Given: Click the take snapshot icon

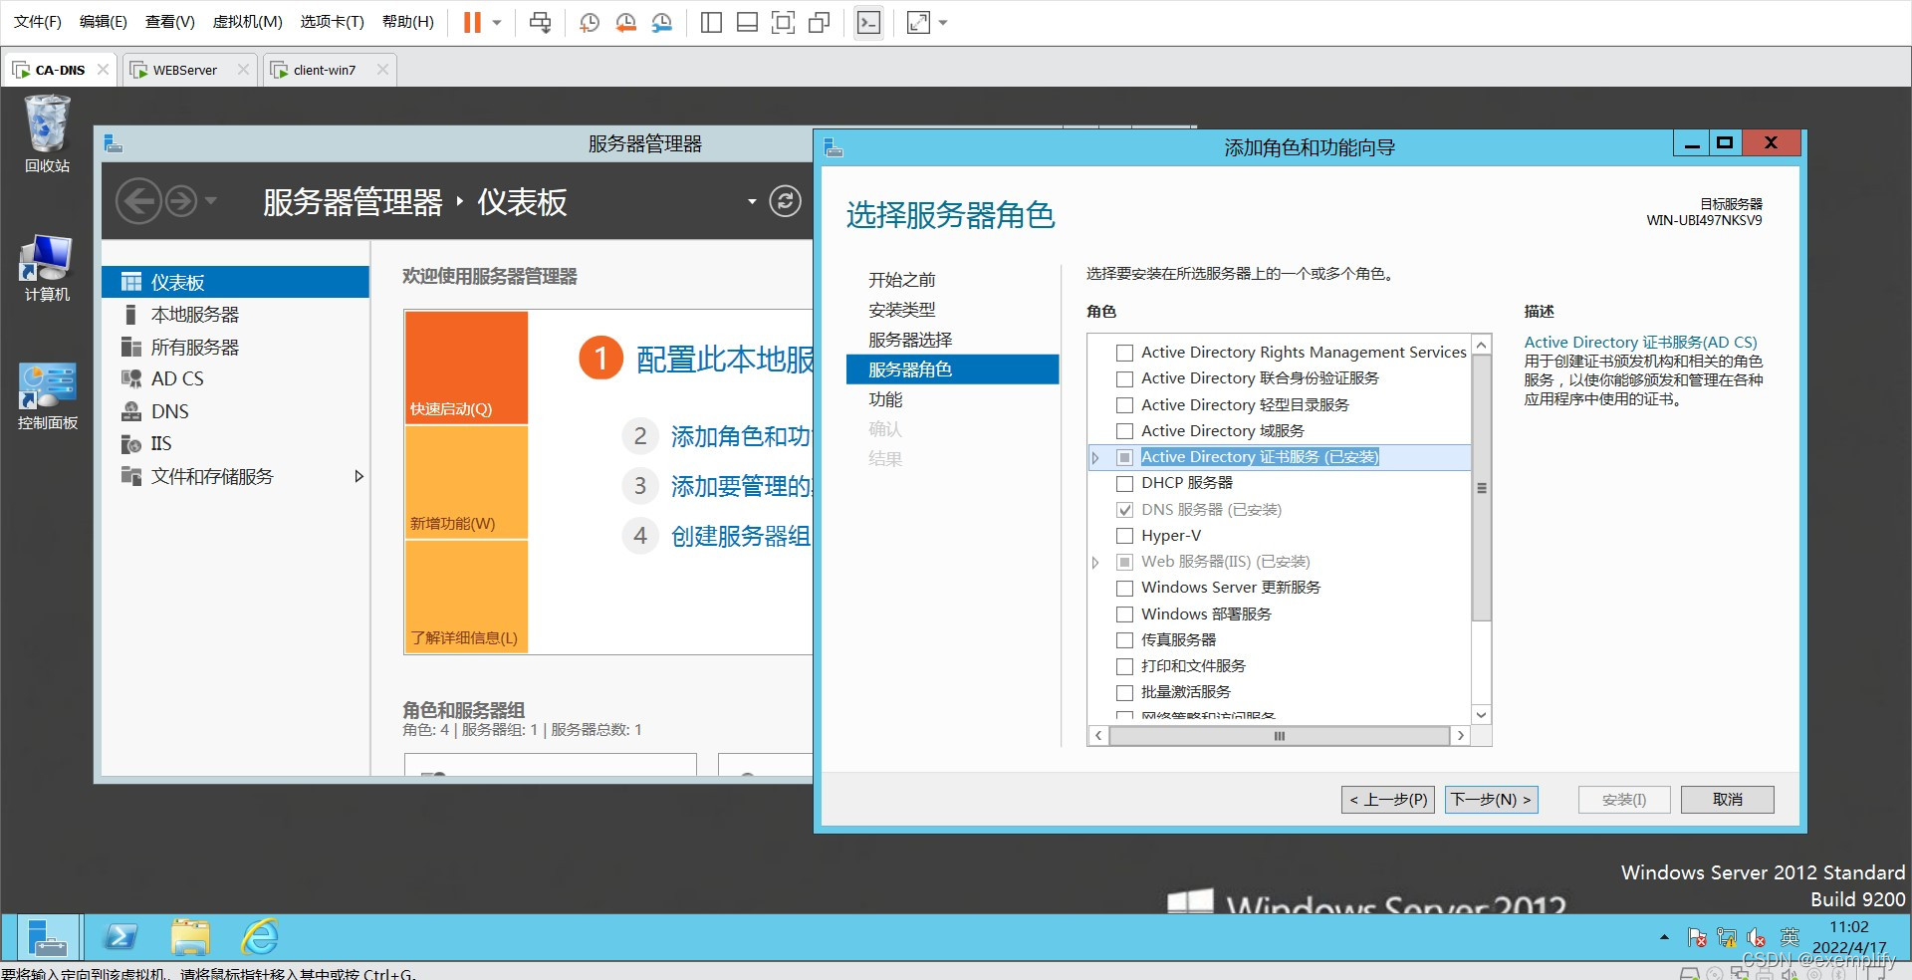Looking at the screenshot, I should point(590,22).
